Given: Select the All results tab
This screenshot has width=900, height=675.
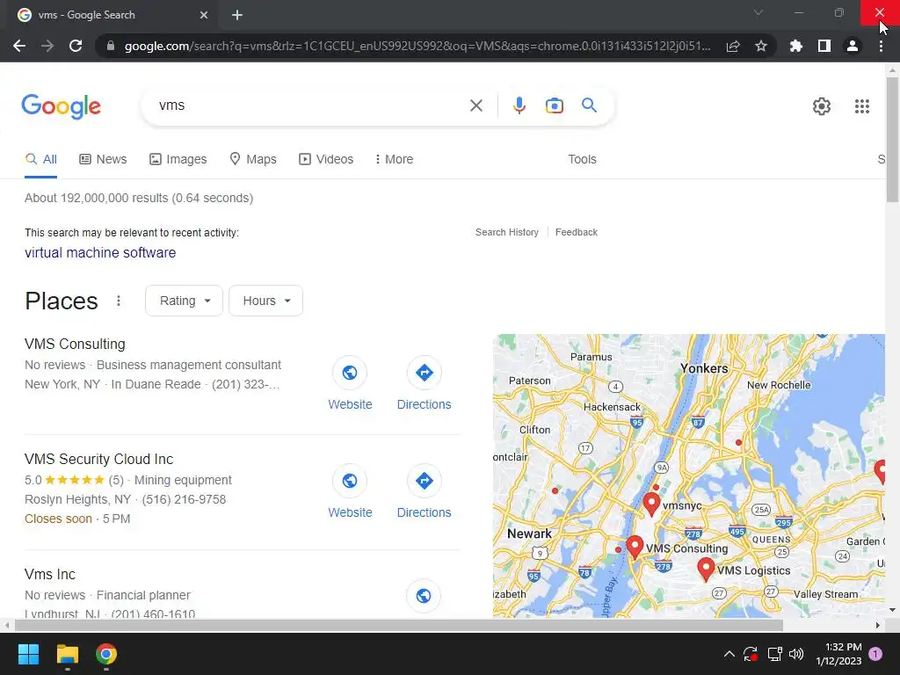Looking at the screenshot, I should point(40,159).
